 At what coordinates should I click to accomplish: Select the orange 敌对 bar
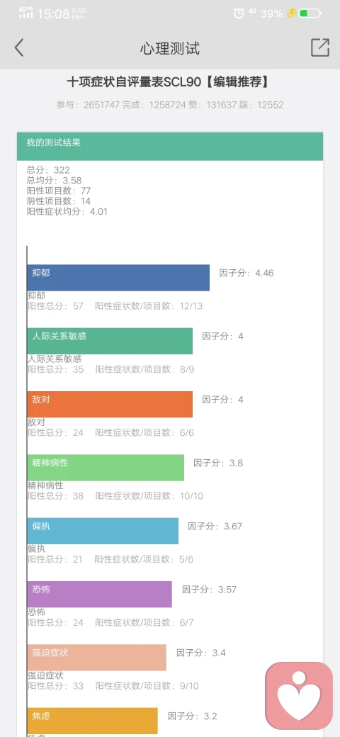point(110,404)
